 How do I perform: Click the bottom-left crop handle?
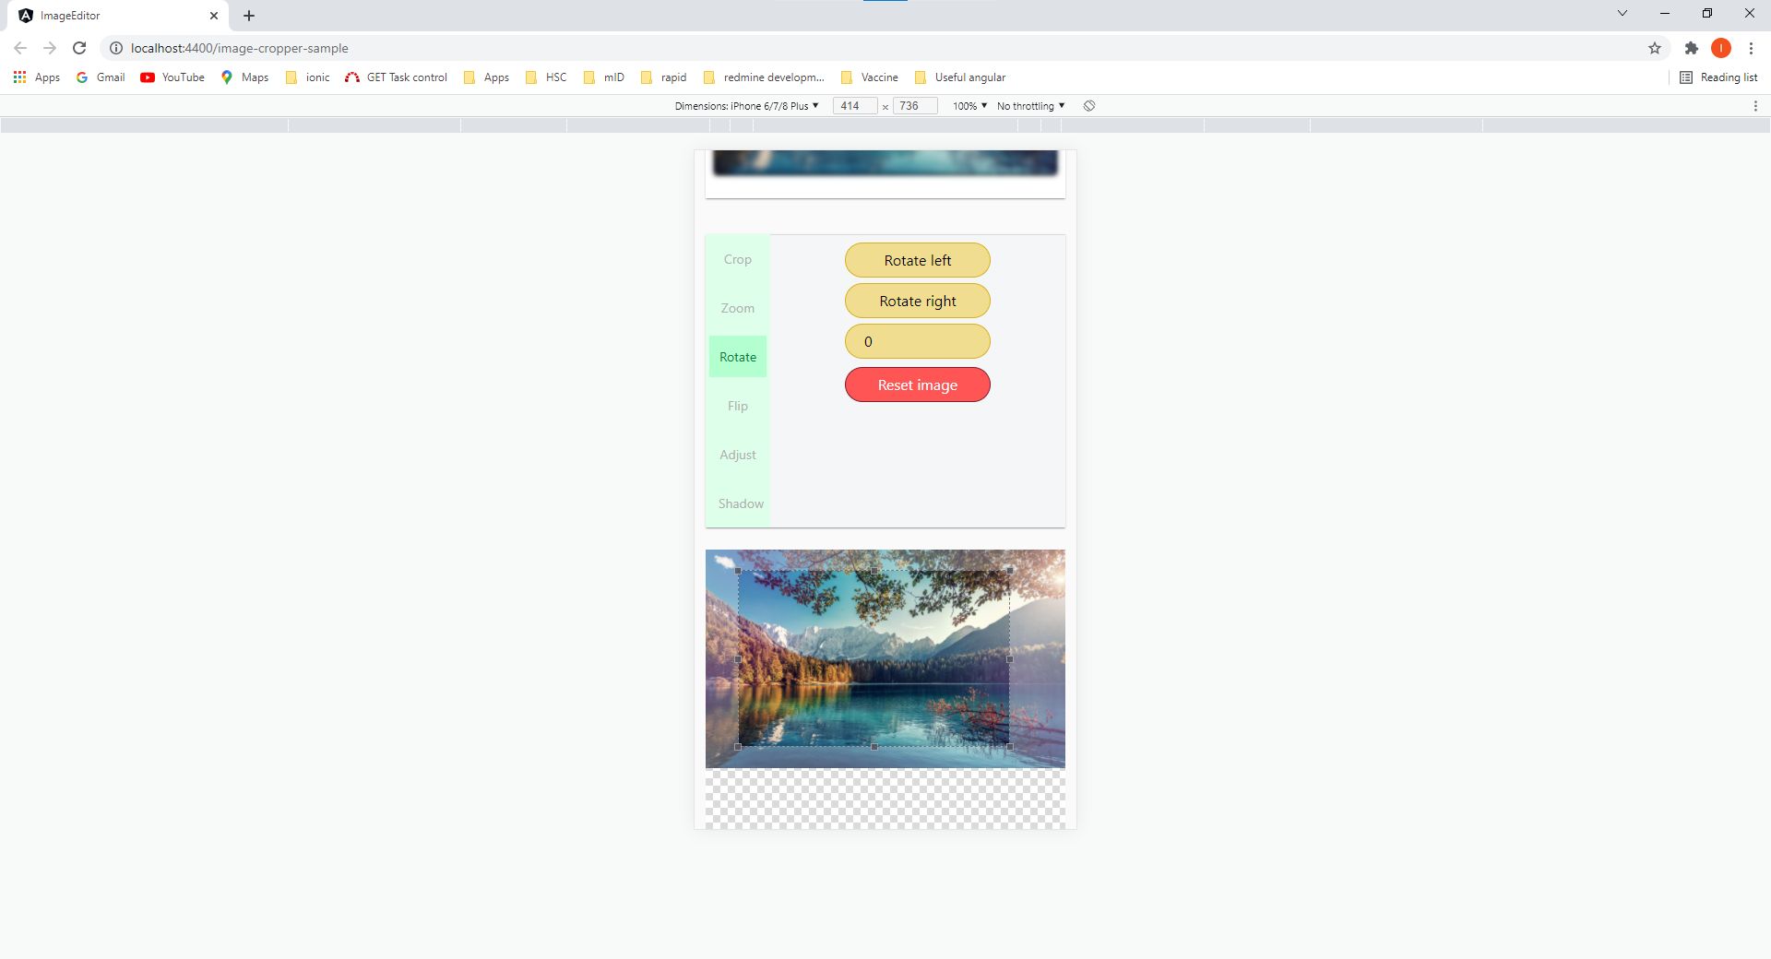(x=738, y=747)
